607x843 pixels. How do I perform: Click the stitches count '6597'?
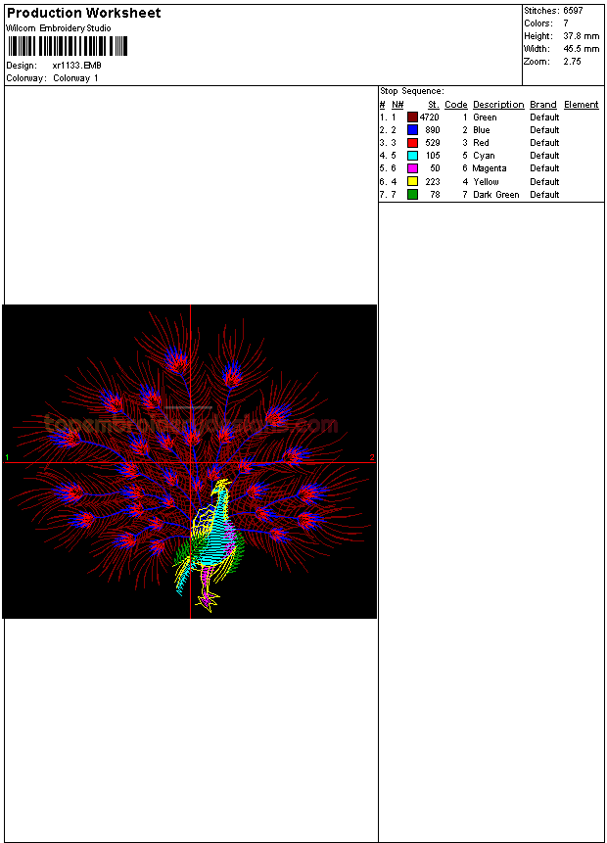573,11
